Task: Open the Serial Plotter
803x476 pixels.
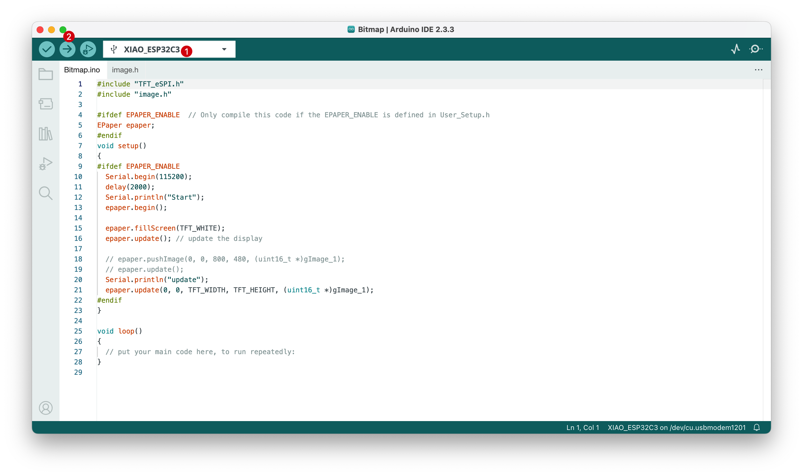Action: 735,49
